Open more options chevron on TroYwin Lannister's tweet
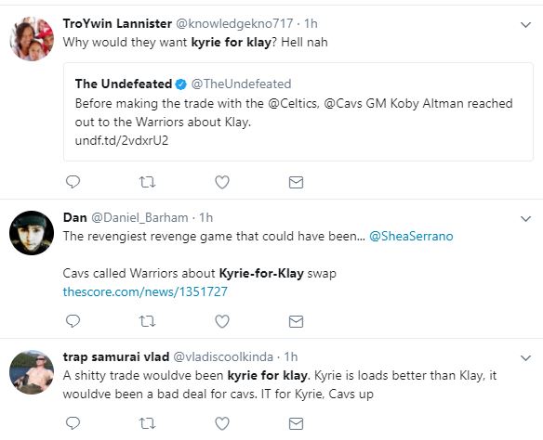The width and height of the screenshot is (543, 440). click(525, 25)
